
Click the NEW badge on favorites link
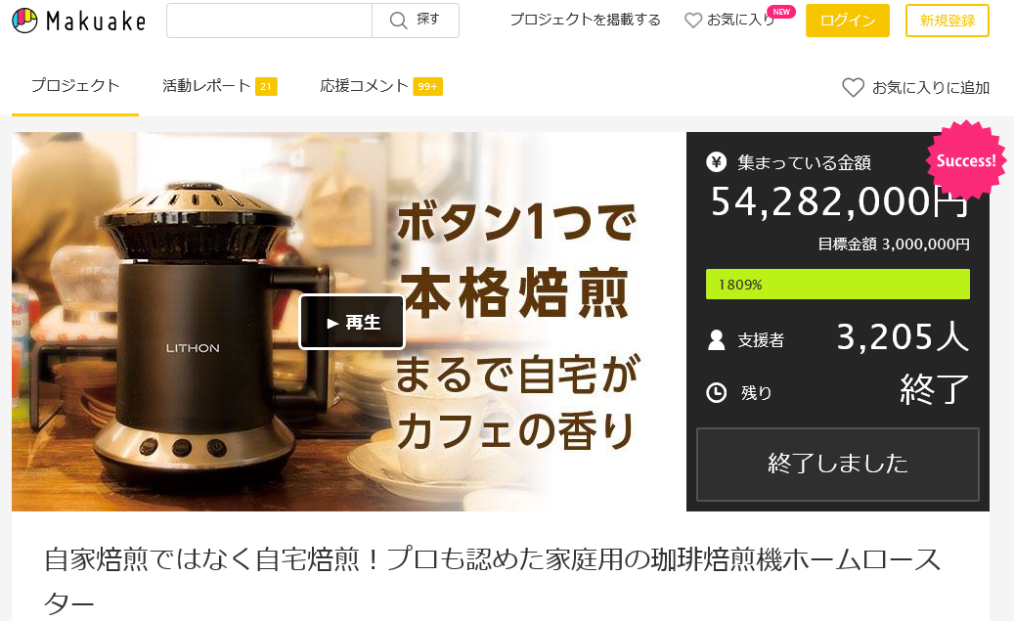(x=781, y=12)
